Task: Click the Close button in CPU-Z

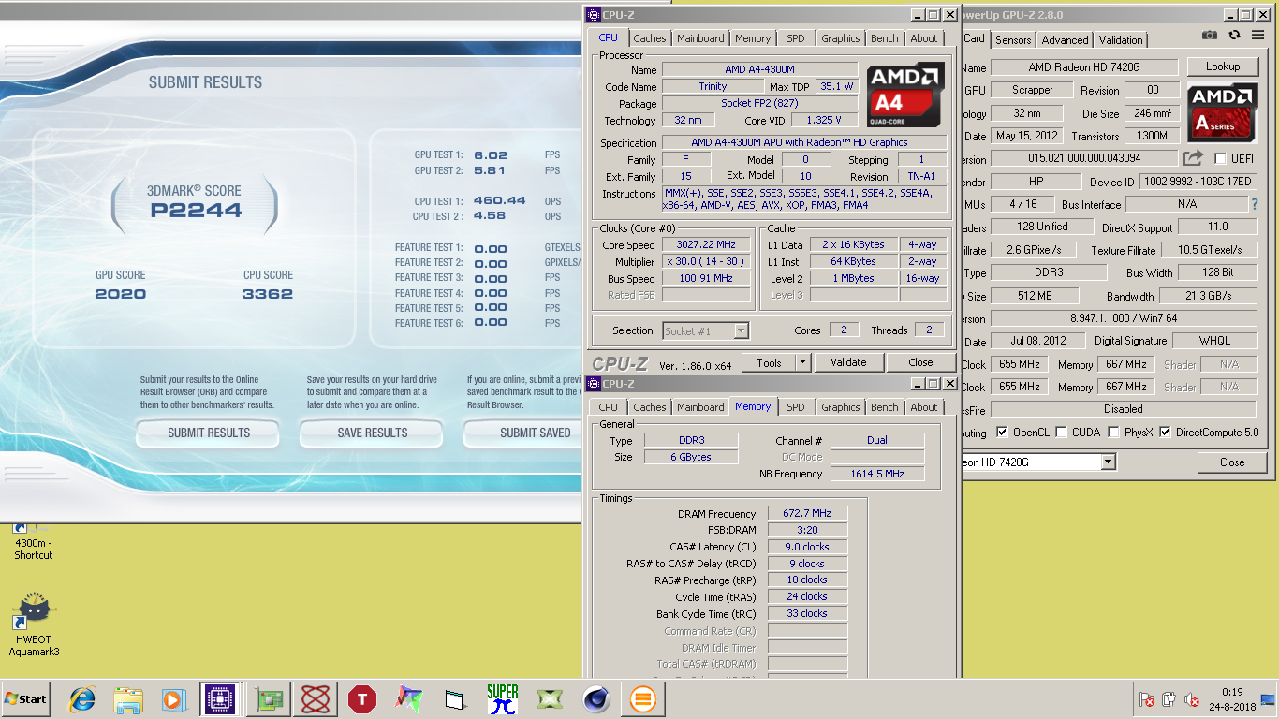Action: [x=920, y=362]
